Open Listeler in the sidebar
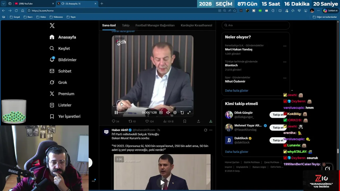 (60, 105)
